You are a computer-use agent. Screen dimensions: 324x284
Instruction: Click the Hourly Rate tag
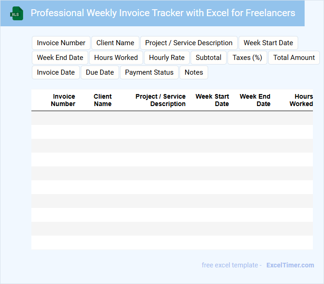click(167, 58)
